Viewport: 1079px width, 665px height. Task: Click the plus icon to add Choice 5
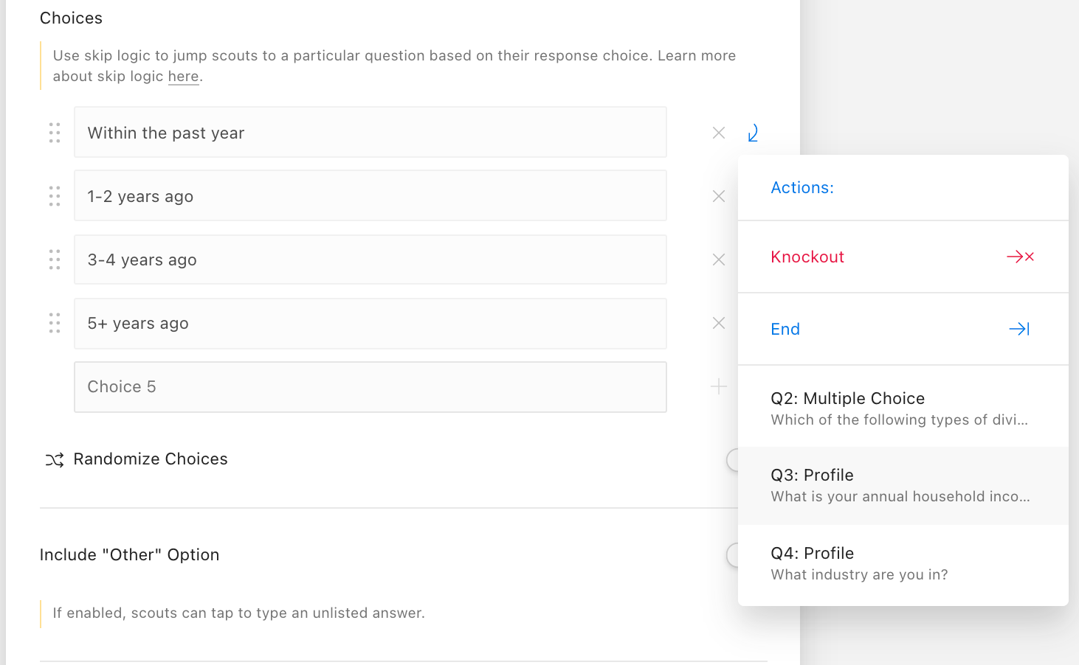coord(719,386)
